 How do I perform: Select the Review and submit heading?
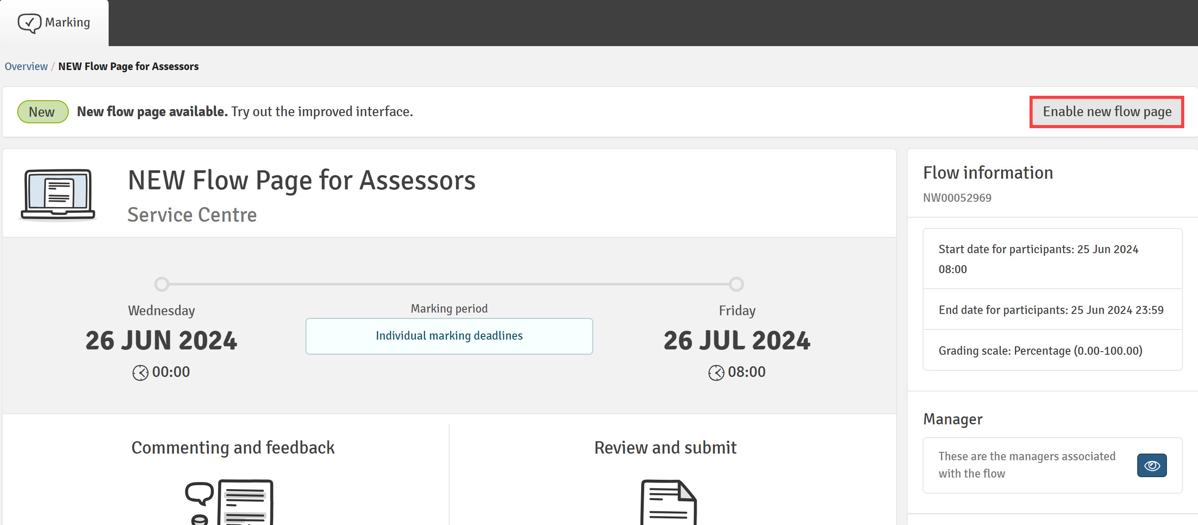click(x=665, y=447)
